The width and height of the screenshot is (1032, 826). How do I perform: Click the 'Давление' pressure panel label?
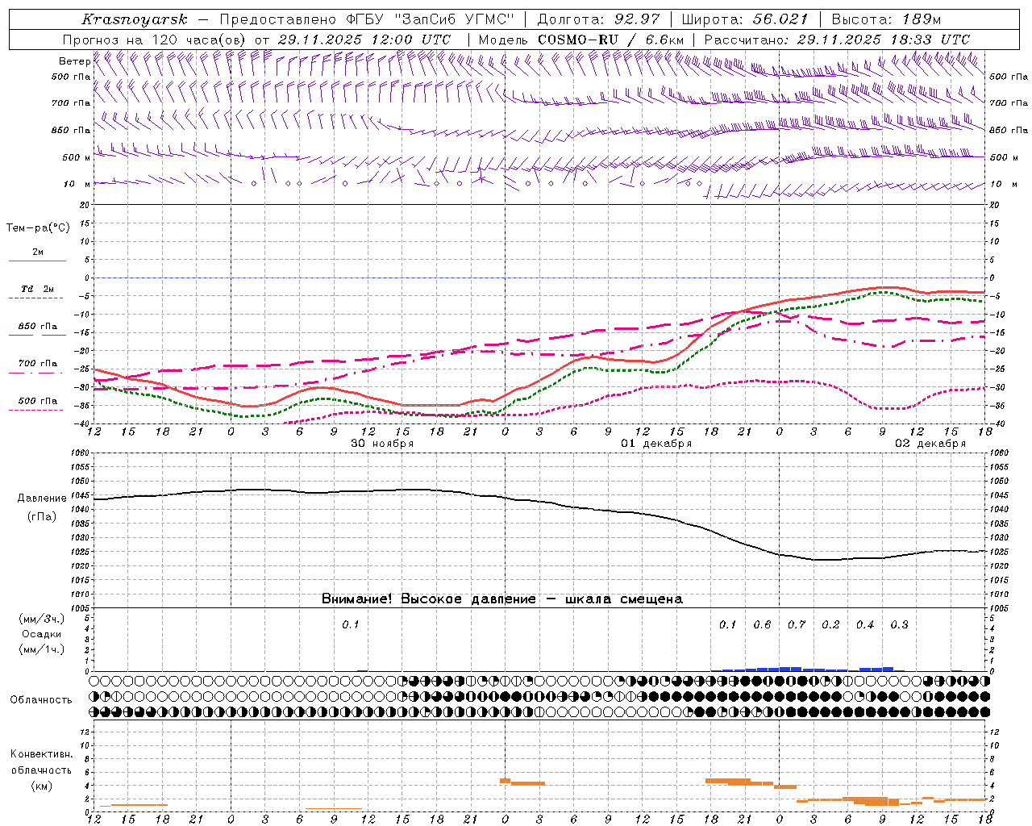click(x=42, y=499)
